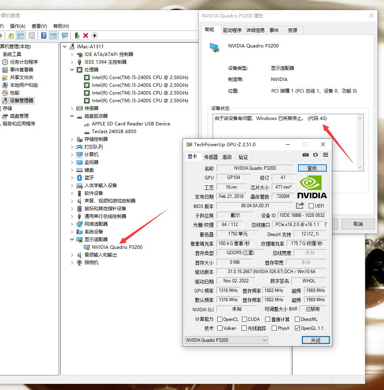Click the red X uninstall device icon
The image size is (384, 390).
(86, 35)
